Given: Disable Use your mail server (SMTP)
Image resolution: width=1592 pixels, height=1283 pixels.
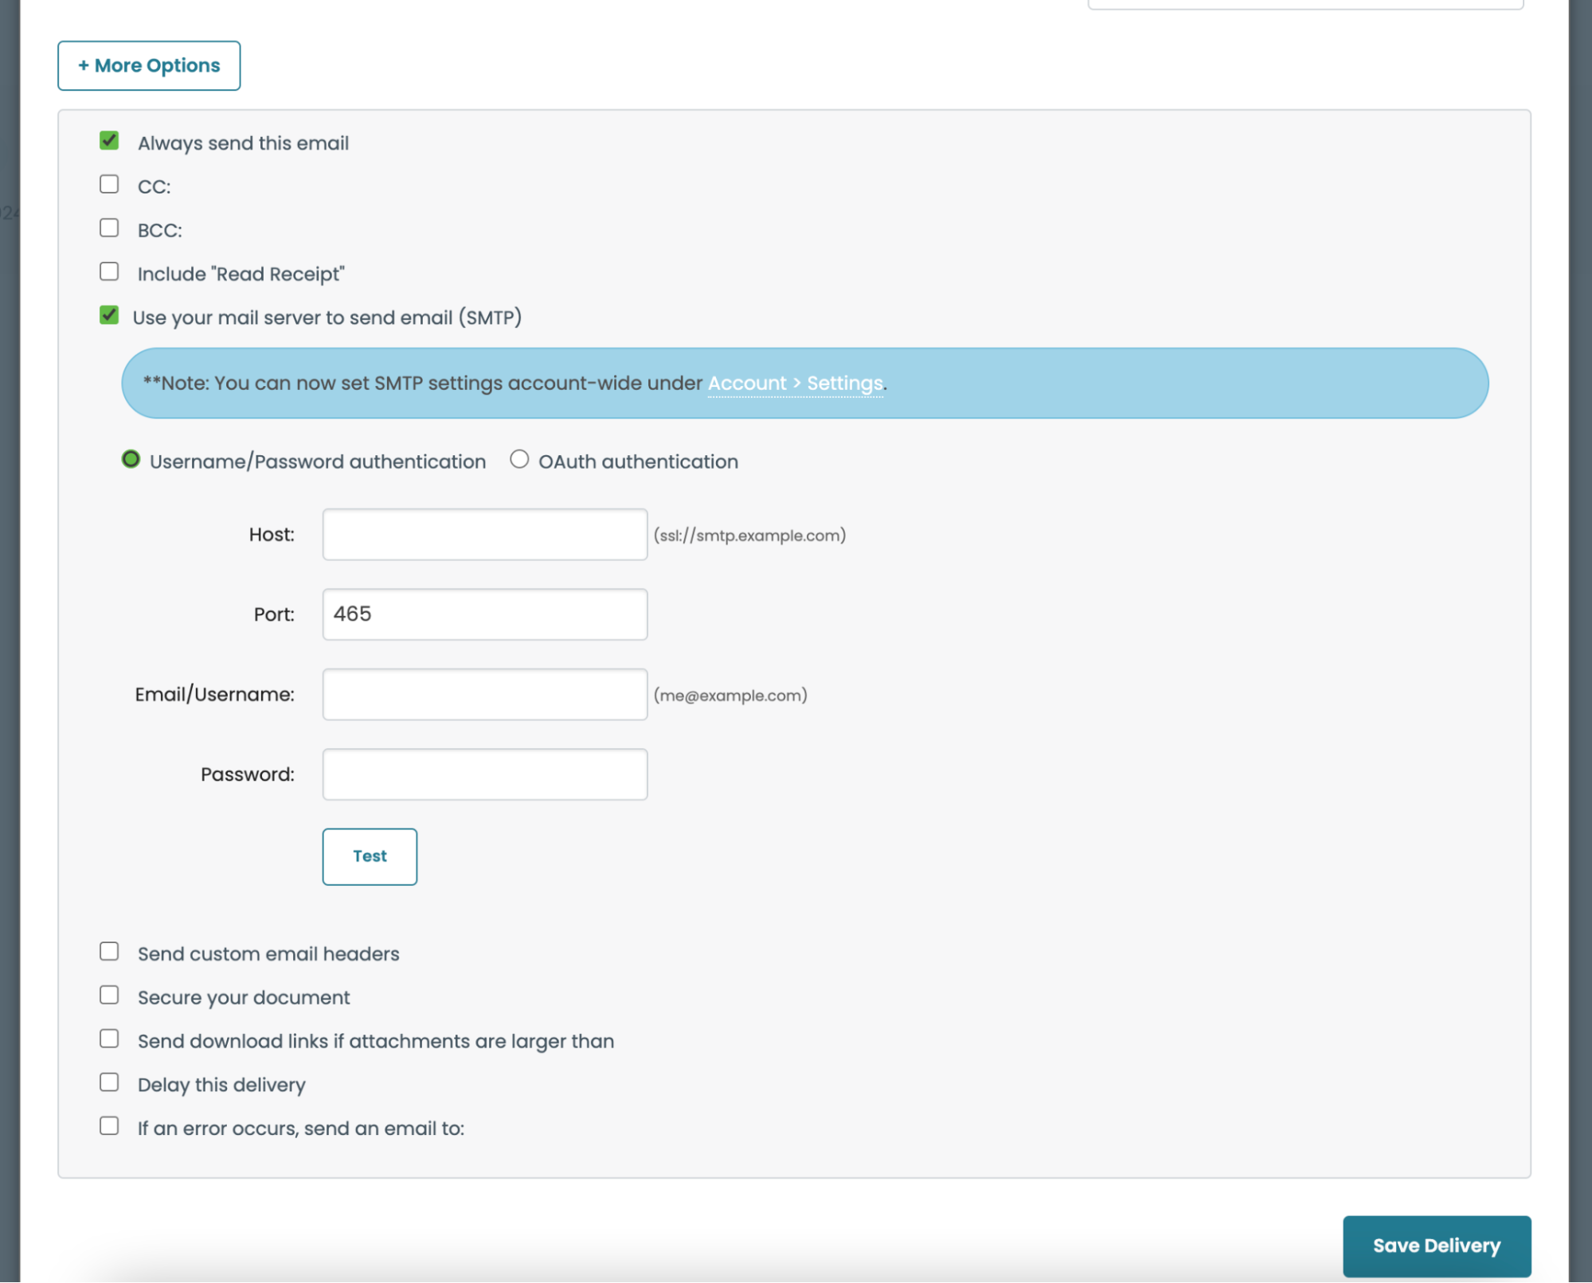Looking at the screenshot, I should (x=109, y=316).
